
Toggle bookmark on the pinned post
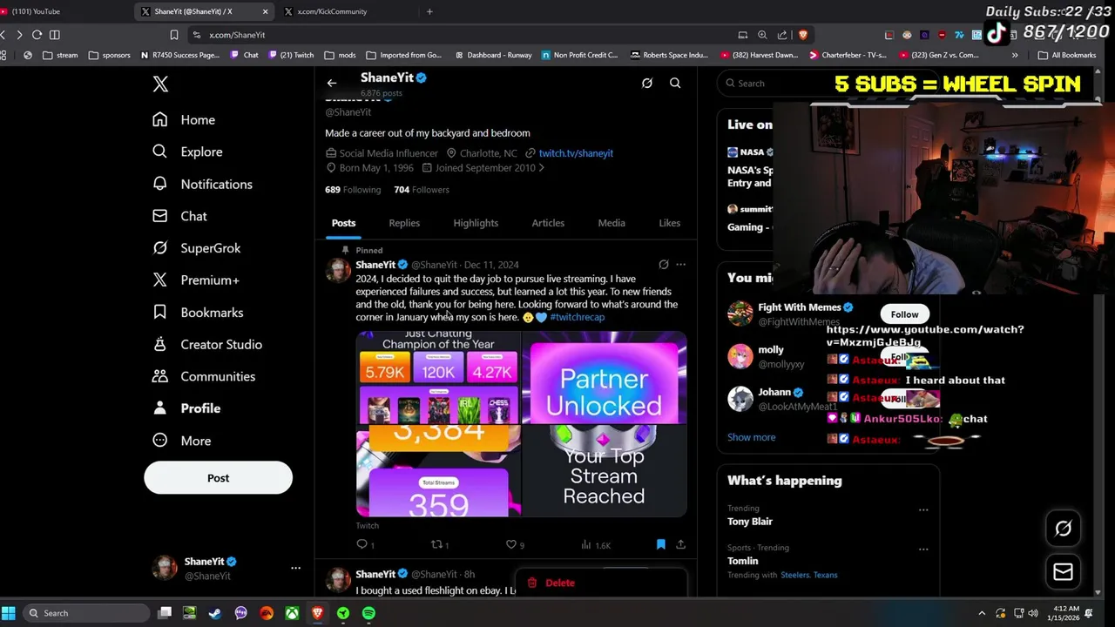(660, 544)
